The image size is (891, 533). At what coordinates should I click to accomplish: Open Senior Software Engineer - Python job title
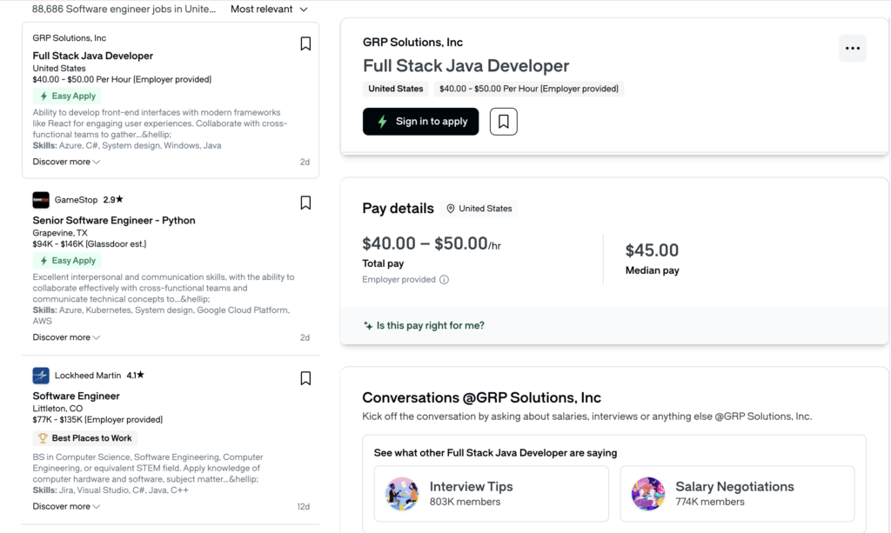coord(114,220)
